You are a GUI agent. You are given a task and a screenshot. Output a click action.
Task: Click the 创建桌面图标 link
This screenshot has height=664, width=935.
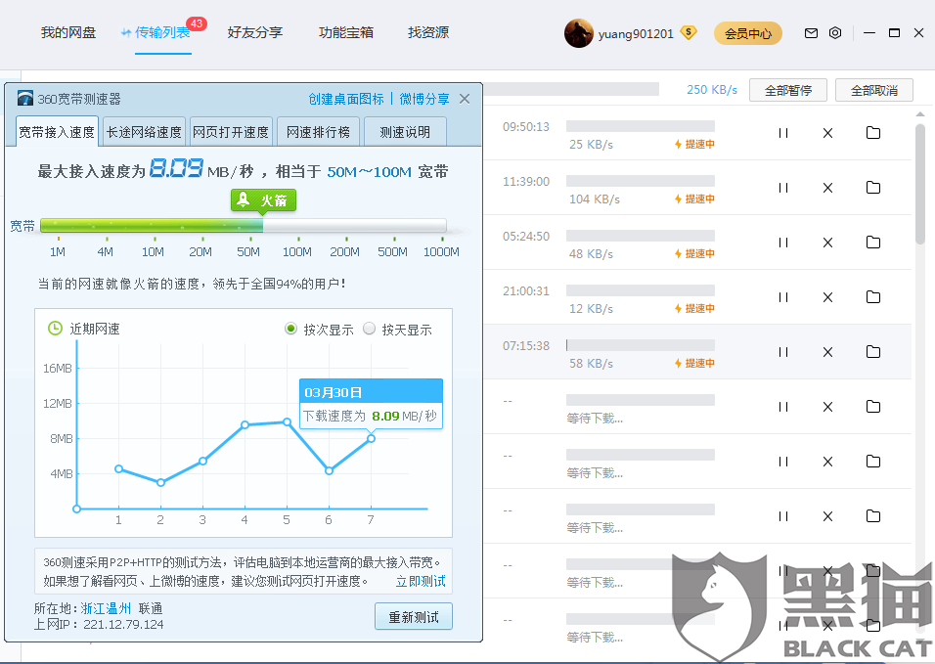pyautogui.click(x=346, y=99)
